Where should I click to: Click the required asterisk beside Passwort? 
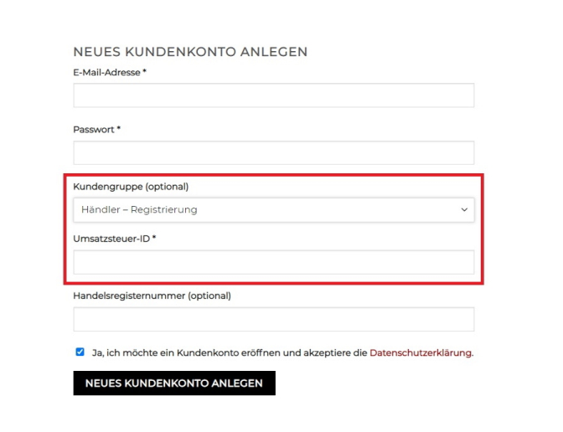(x=118, y=128)
